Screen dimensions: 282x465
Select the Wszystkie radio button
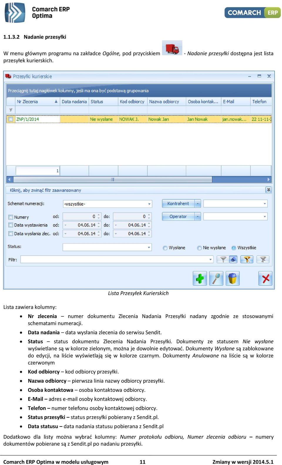click(234, 248)
